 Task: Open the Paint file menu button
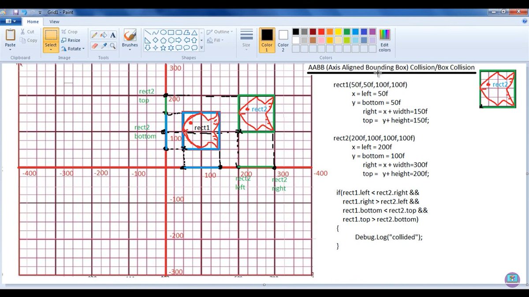coord(11,21)
